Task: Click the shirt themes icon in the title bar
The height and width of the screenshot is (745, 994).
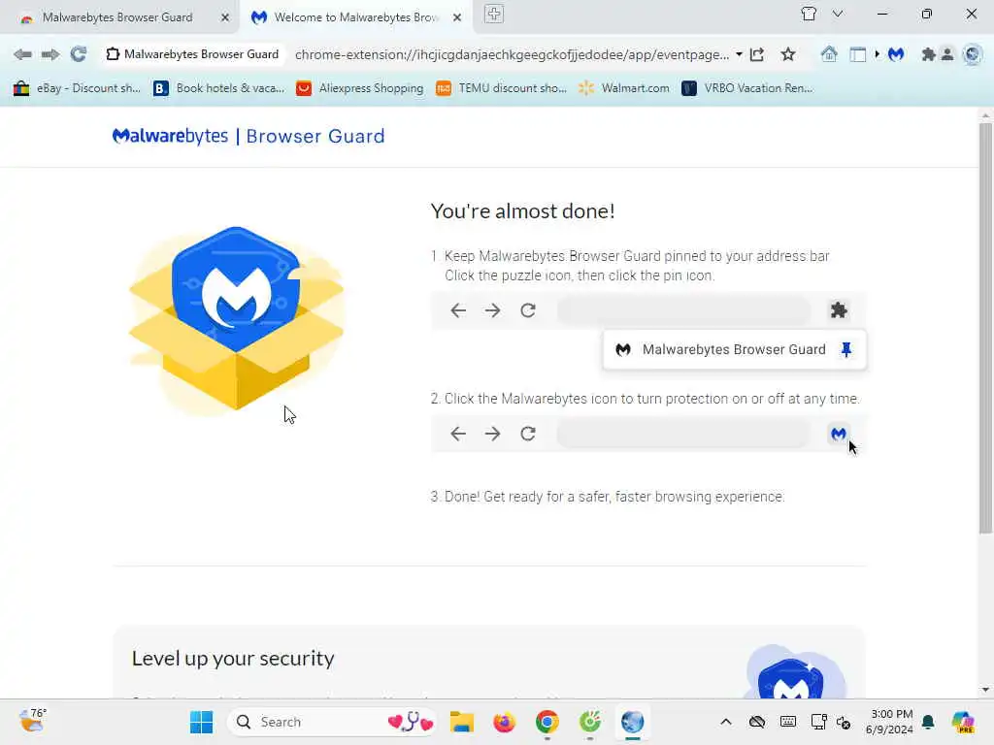Action: tap(809, 14)
